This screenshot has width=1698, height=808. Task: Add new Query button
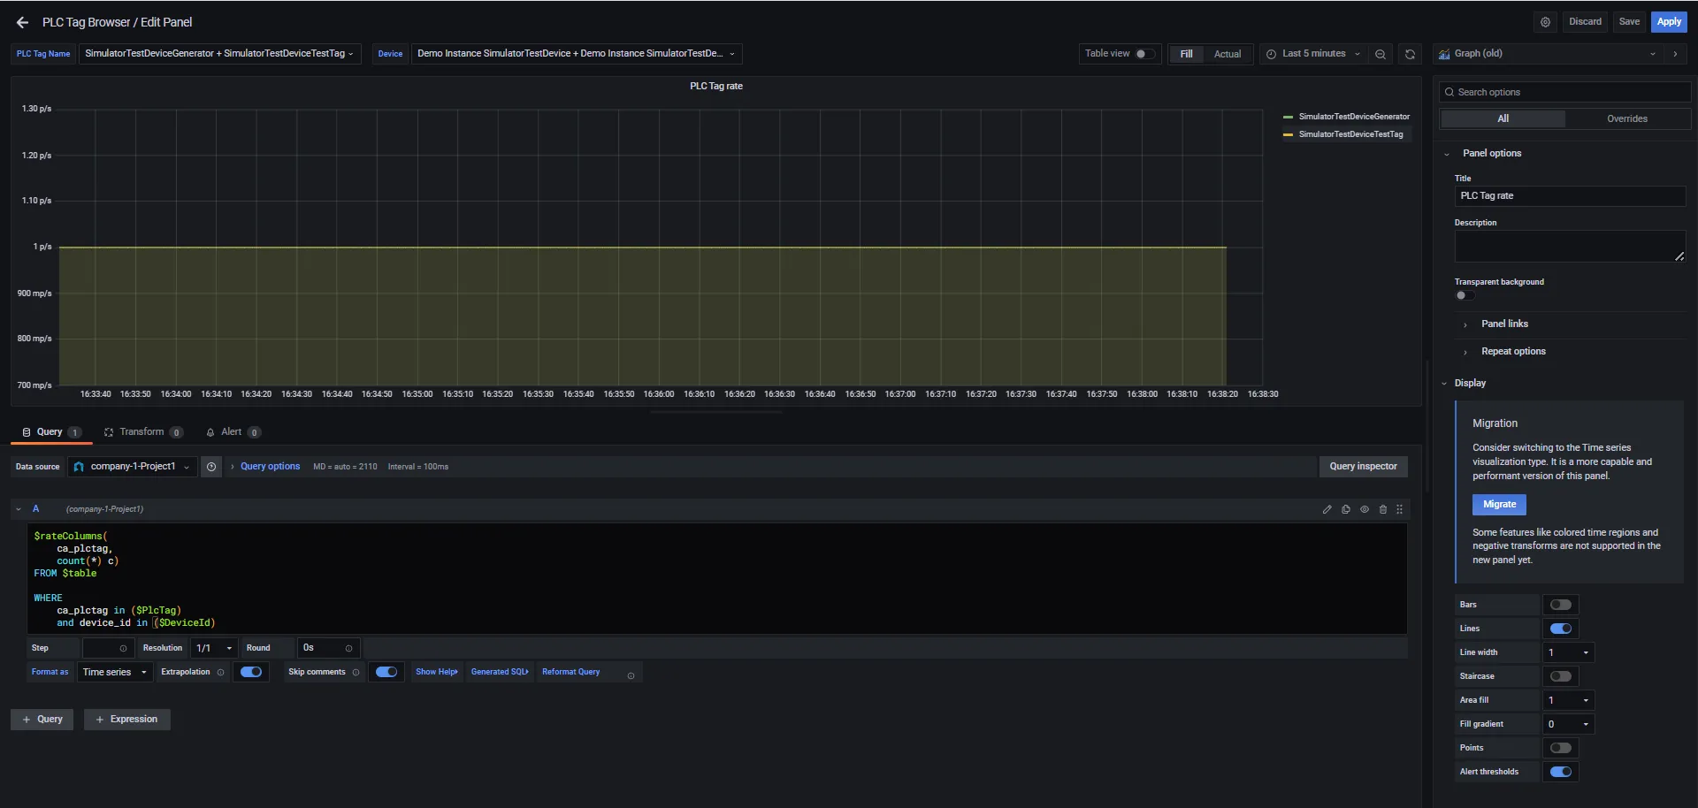[42, 720]
